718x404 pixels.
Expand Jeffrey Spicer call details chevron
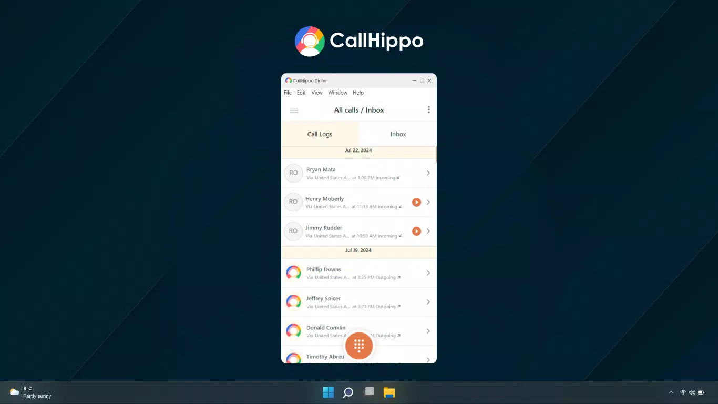point(428,302)
